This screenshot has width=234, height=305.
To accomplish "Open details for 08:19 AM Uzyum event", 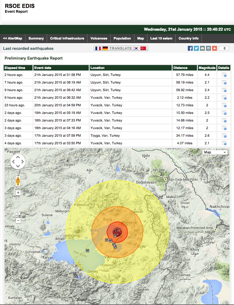I will 224,82.
